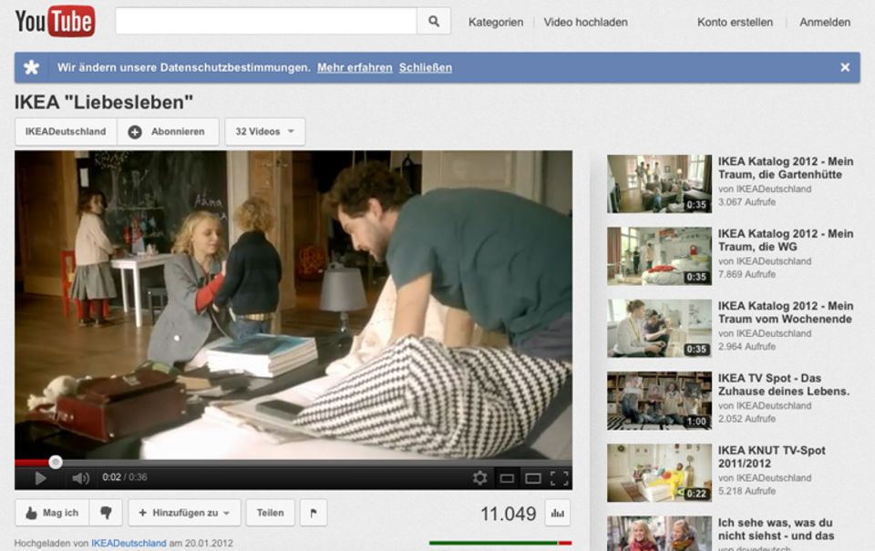Click the search magnifier icon

pos(432,20)
